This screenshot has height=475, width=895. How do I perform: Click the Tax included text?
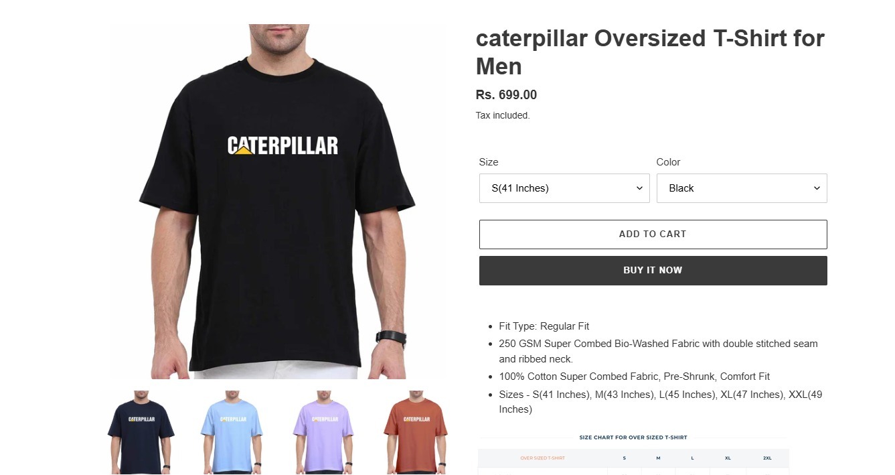point(503,115)
